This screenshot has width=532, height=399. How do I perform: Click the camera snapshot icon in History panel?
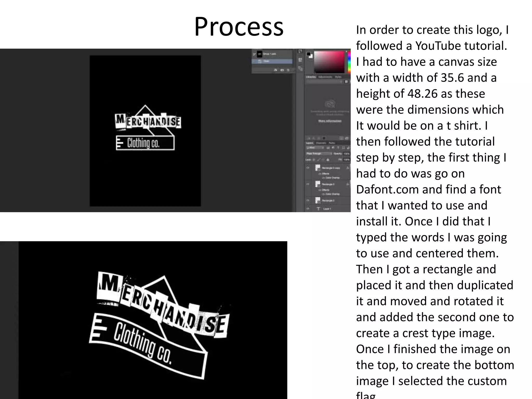point(282,70)
